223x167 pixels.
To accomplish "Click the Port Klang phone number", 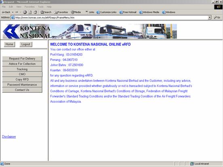I will [74, 54].
